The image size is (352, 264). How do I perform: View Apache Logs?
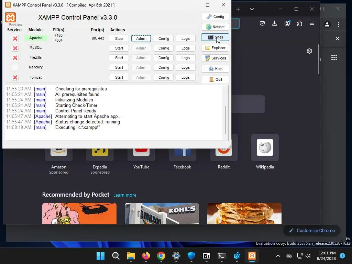pyautogui.click(x=185, y=38)
